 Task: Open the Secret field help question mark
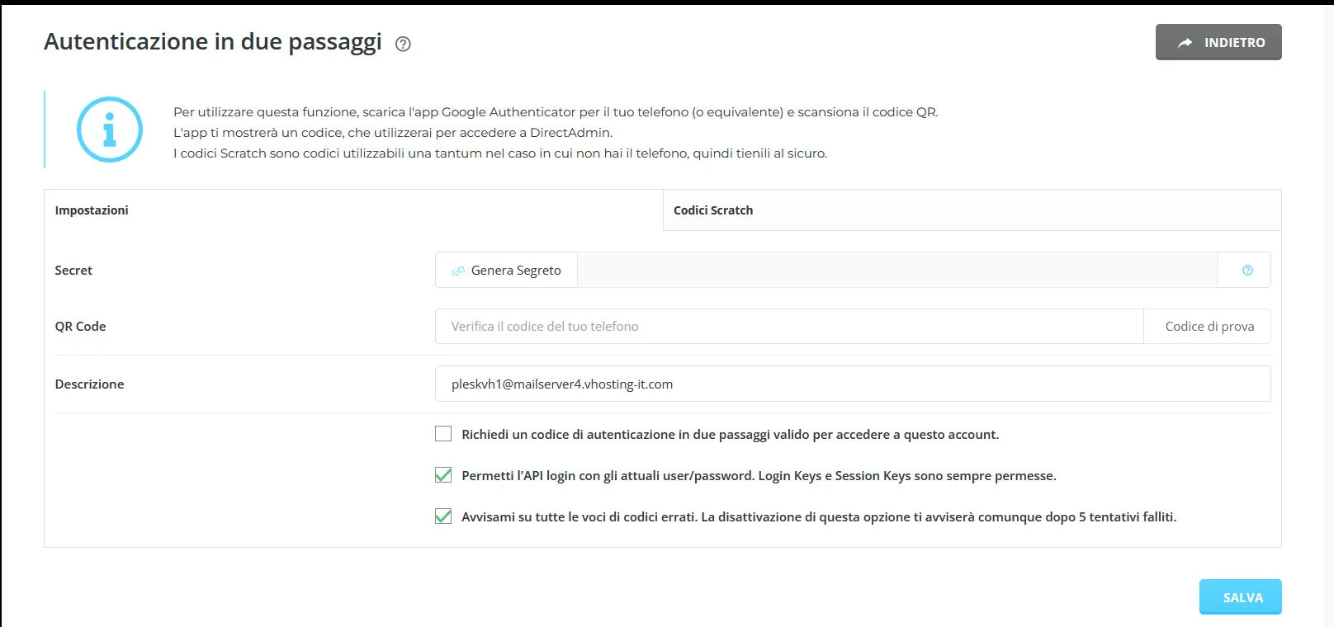click(1247, 270)
